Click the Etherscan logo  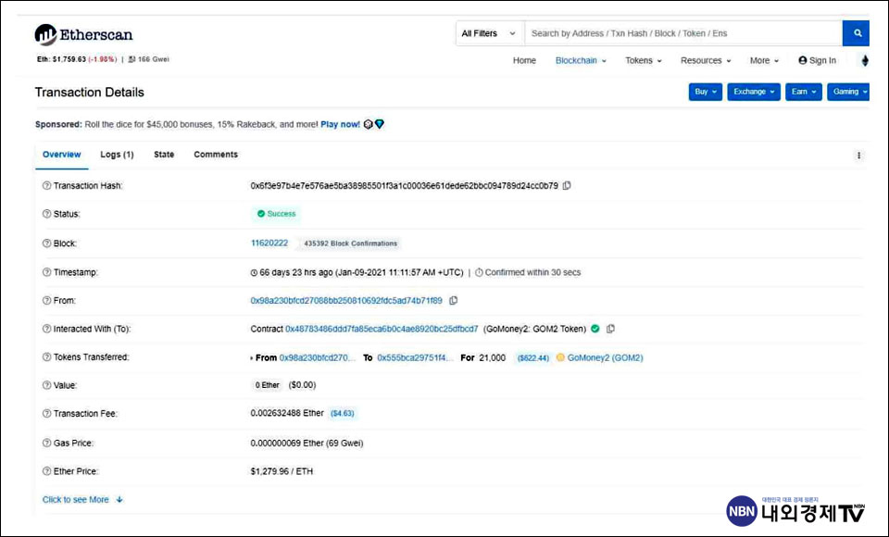[x=83, y=33]
